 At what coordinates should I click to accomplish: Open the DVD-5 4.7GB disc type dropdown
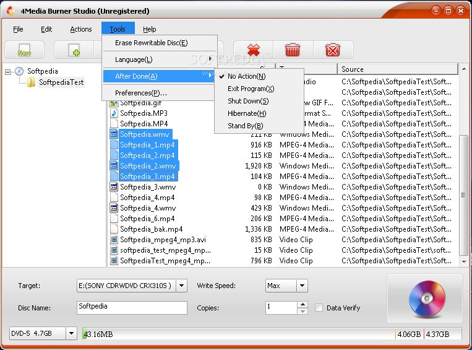pyautogui.click(x=71, y=333)
